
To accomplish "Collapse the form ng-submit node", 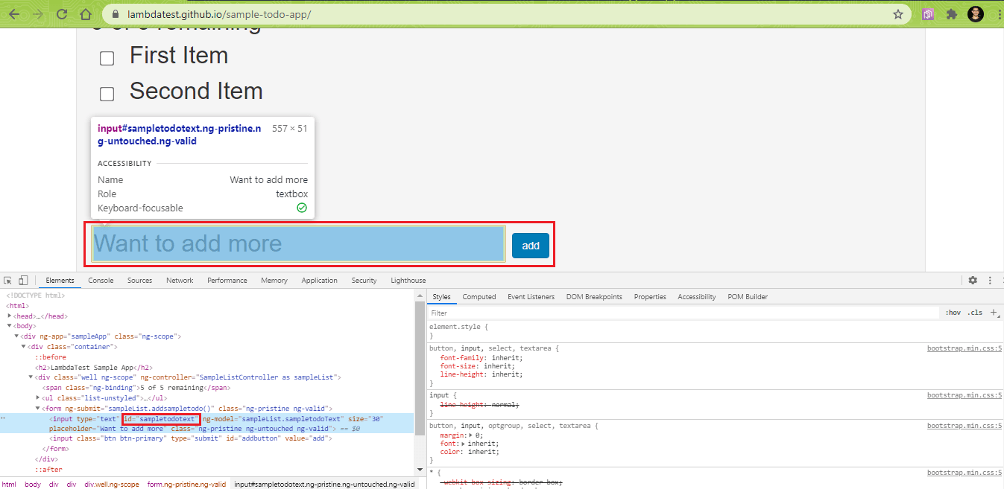I will [38, 409].
